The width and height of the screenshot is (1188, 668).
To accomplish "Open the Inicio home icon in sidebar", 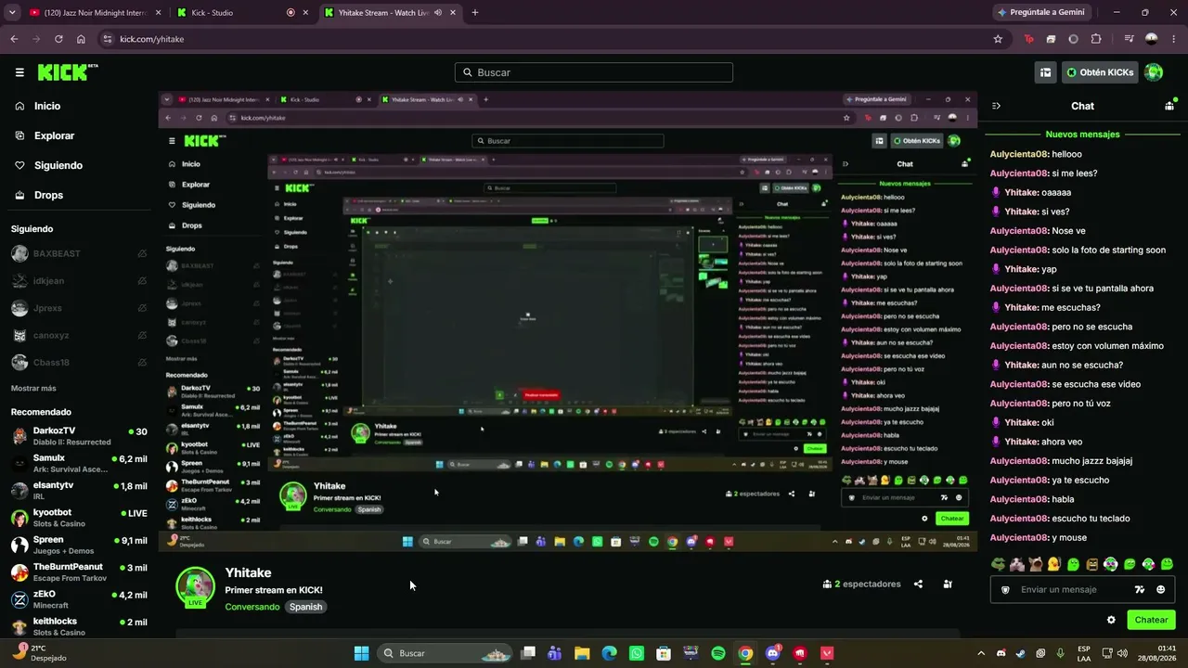I will (19, 106).
